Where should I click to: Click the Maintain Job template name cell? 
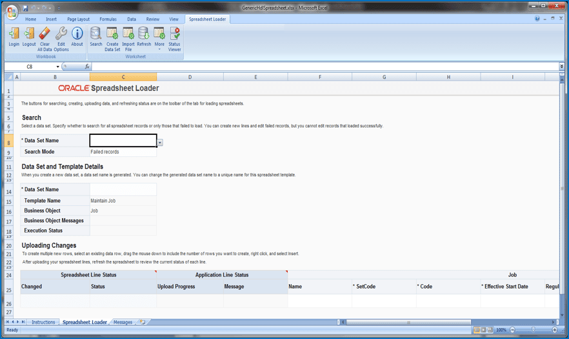[123, 201]
